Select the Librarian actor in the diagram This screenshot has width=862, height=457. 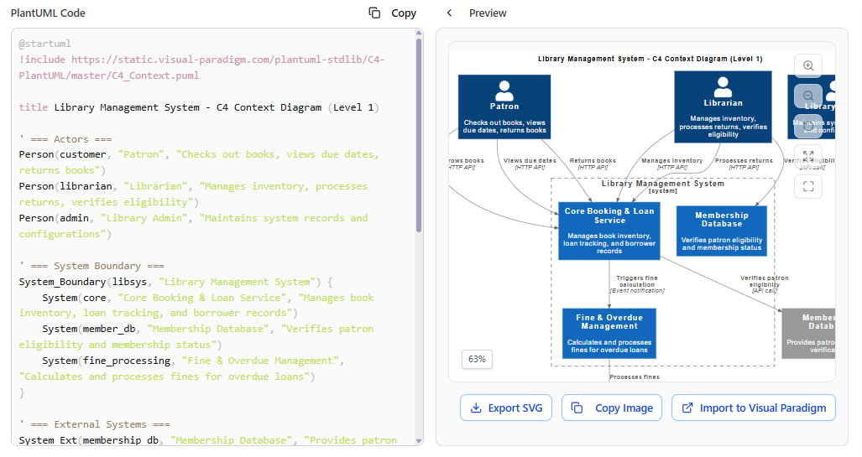pyautogui.click(x=723, y=106)
